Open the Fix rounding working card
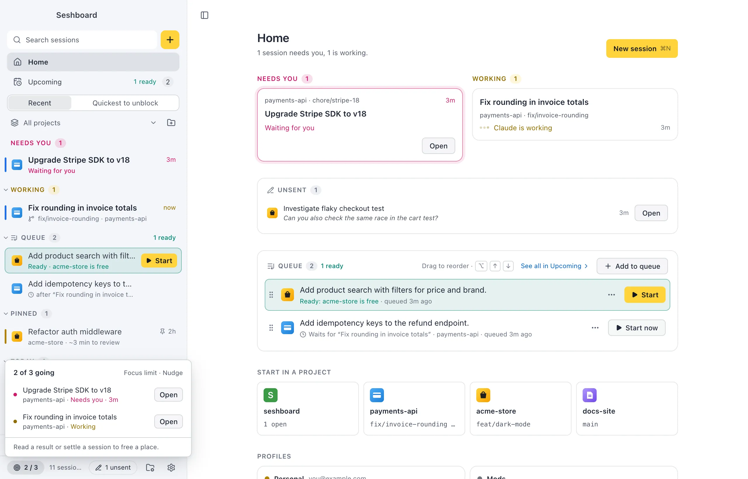Viewport: 748px width, 479px height. pos(575,114)
